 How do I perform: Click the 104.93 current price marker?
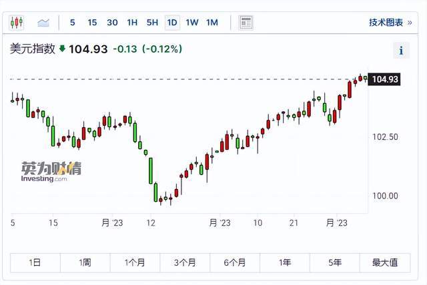point(385,79)
